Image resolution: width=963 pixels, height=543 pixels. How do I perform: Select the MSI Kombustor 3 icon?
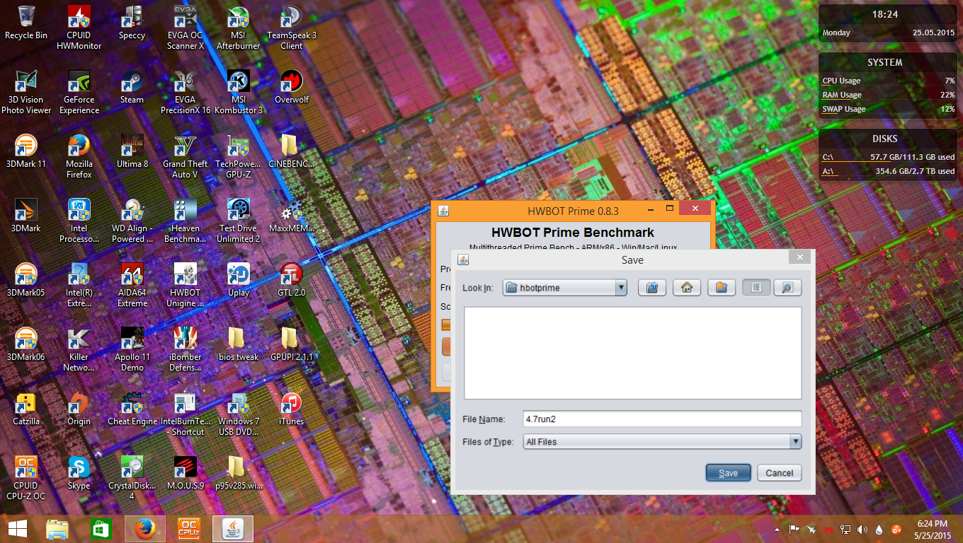tap(238, 92)
